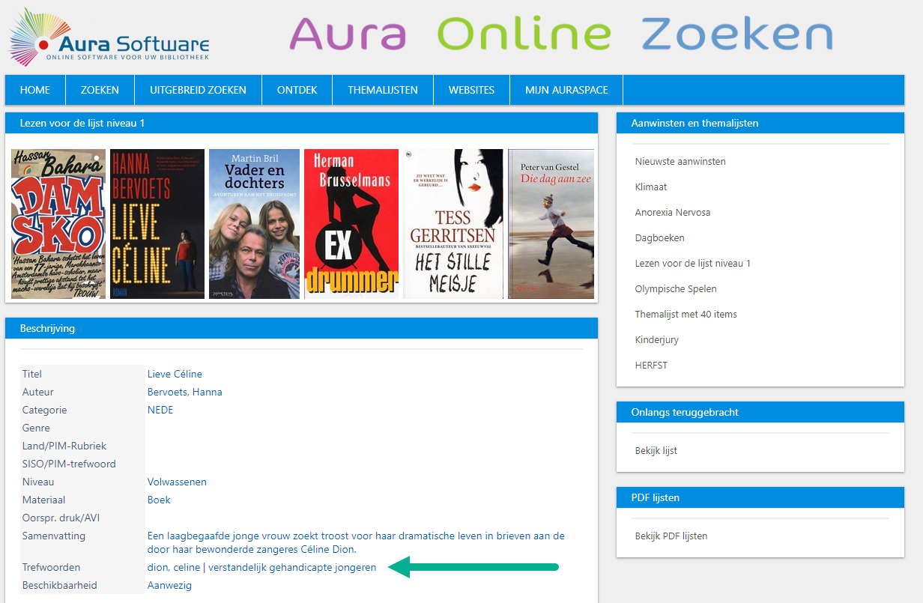Select the Lieve Céline book cover

pyautogui.click(x=157, y=224)
